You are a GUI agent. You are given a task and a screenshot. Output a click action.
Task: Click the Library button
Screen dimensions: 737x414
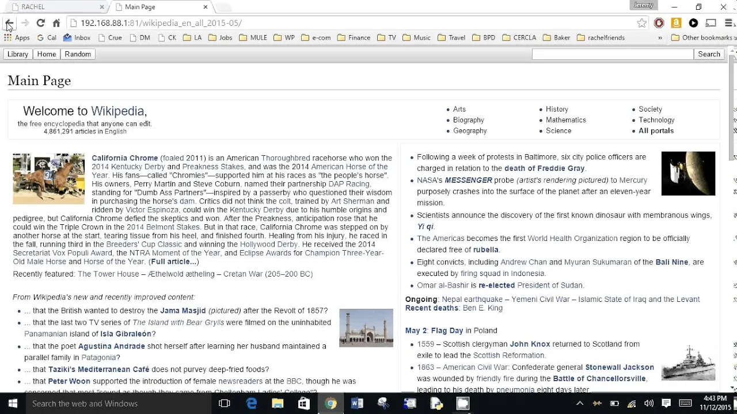click(x=18, y=54)
